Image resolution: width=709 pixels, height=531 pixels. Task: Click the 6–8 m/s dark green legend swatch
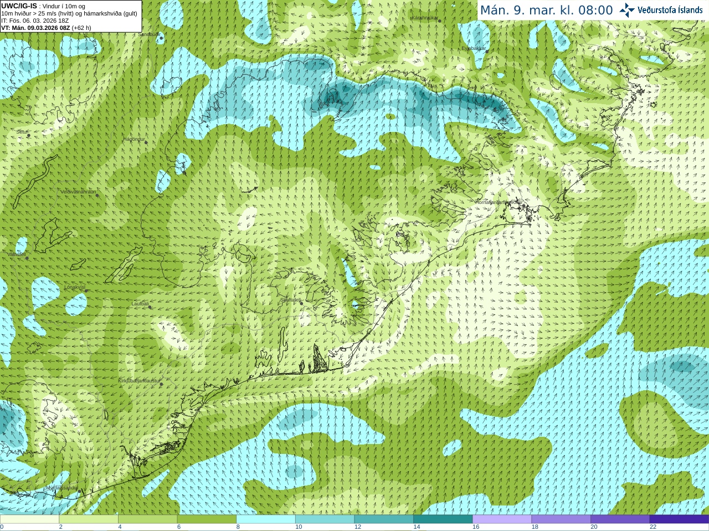[207, 519]
